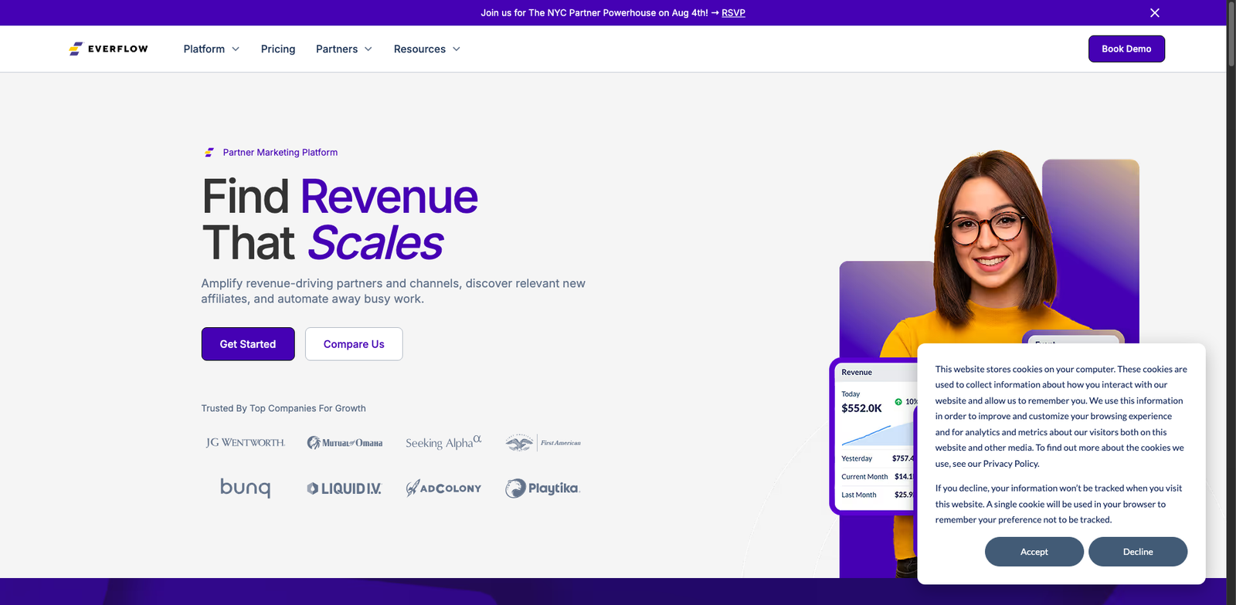
Task: Close the top announcement banner
Action: tap(1154, 13)
